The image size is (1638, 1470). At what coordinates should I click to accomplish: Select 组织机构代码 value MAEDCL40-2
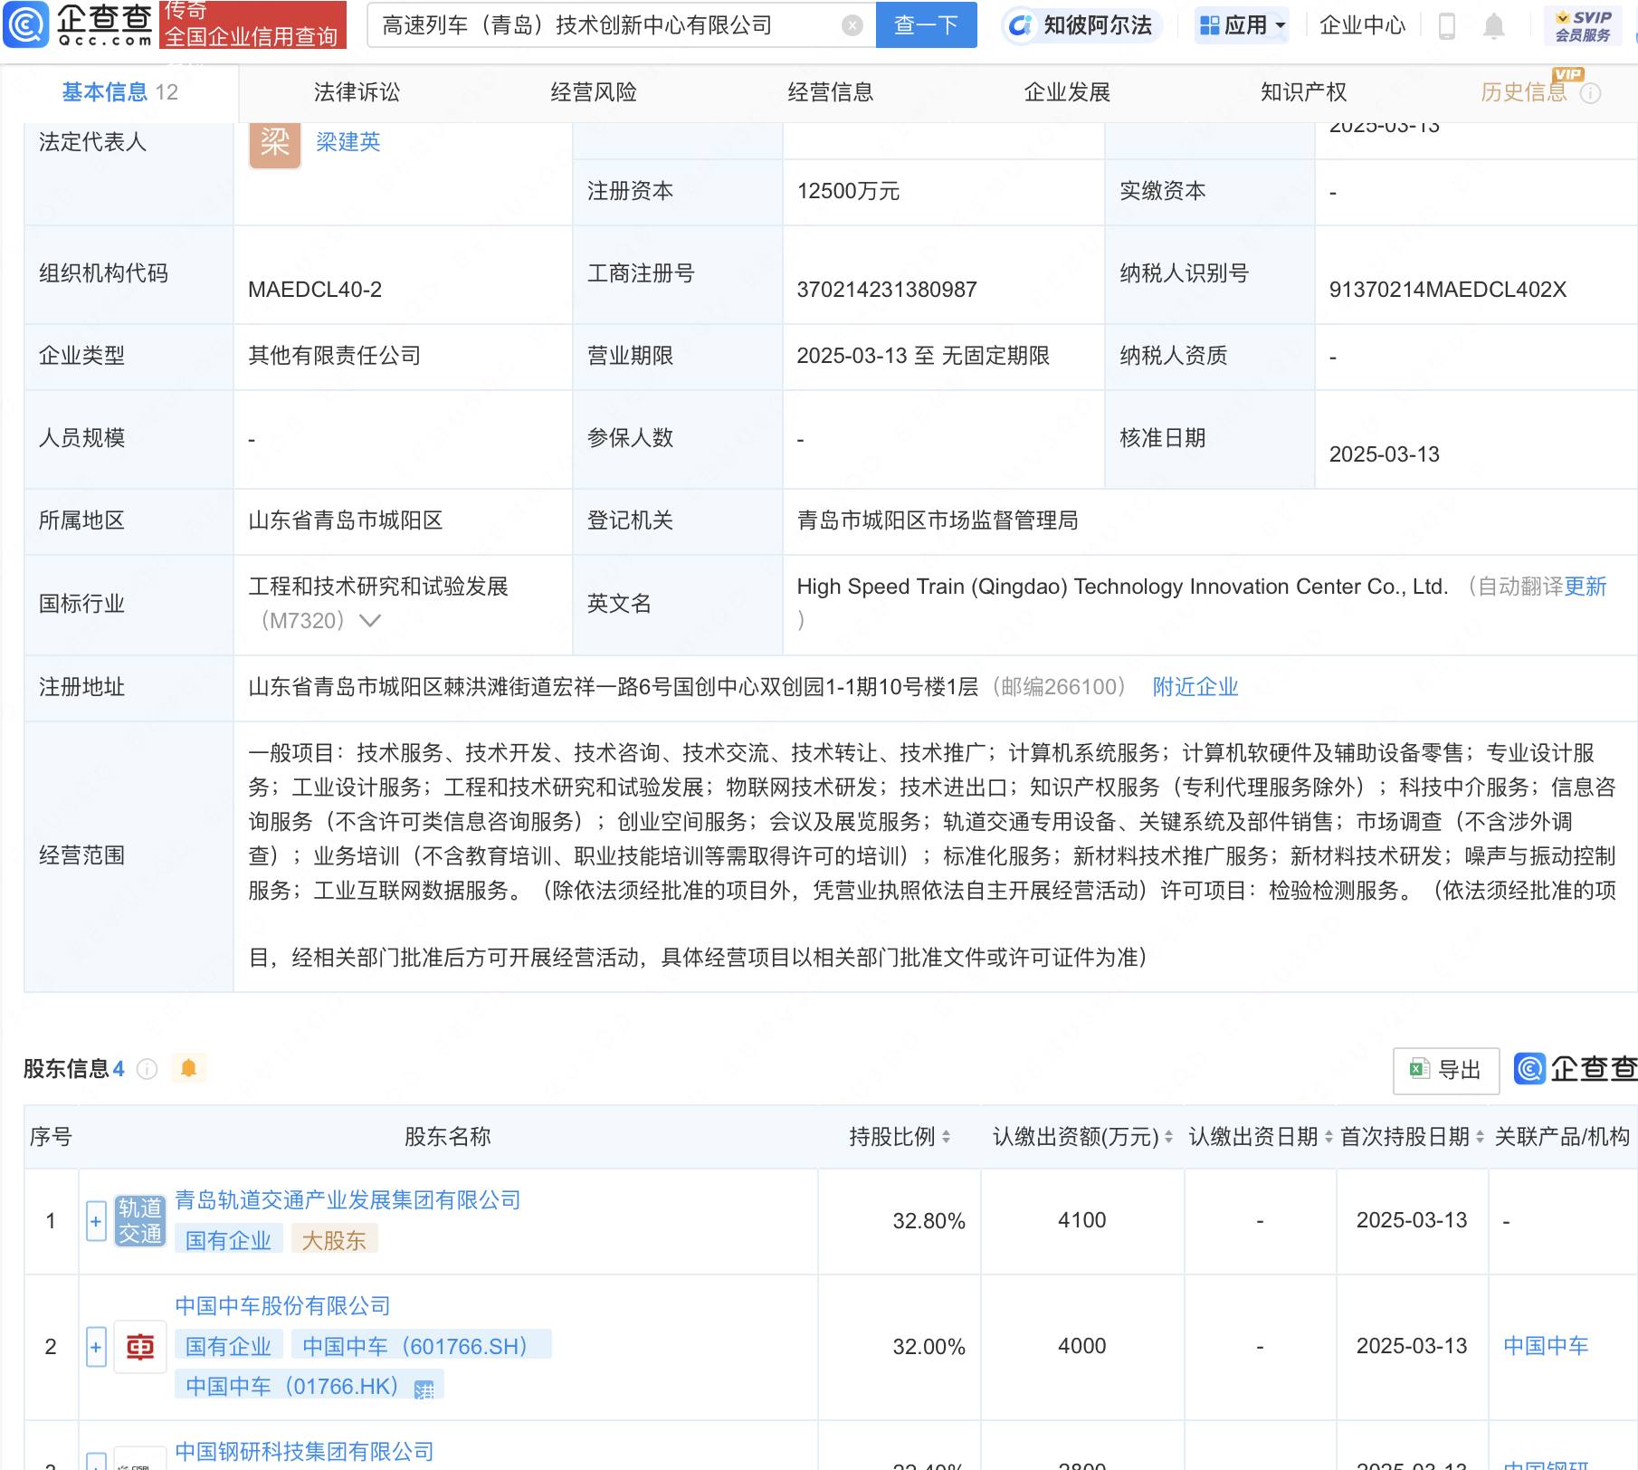[x=315, y=290]
